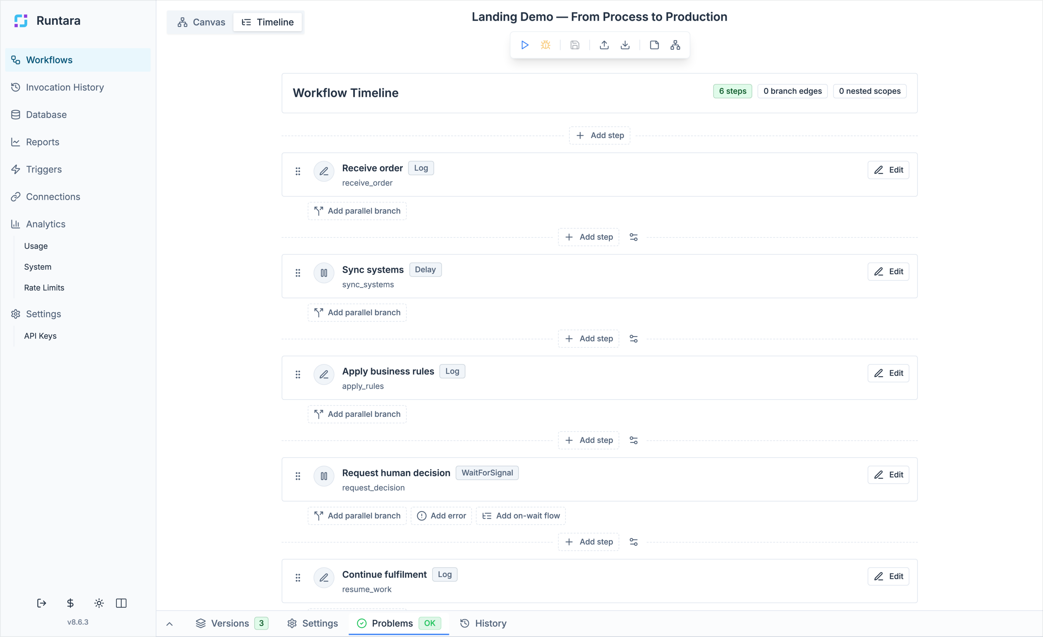Open edge options icon after Apply business rules
This screenshot has width=1043, height=637.
click(x=634, y=440)
